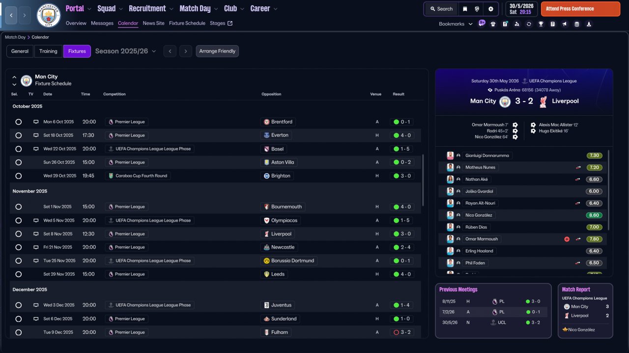
Task: Select the radio button for the Aston Villa fixture
Action: [x=19, y=162]
